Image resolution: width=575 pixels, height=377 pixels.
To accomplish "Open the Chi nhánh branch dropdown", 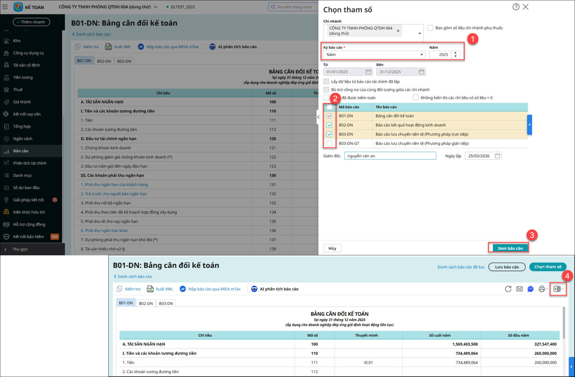I will 419,33.
